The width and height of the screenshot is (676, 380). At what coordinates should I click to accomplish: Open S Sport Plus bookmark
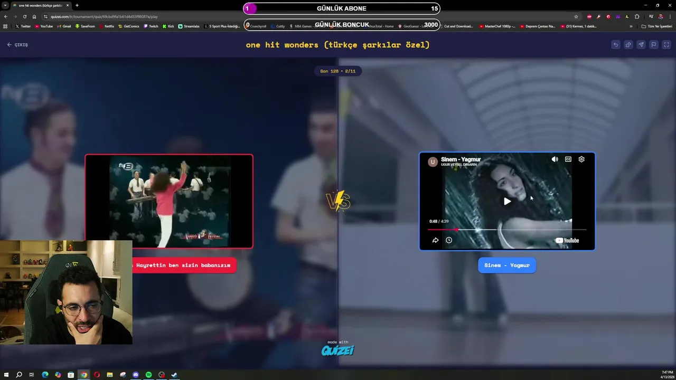pyautogui.click(x=222, y=26)
